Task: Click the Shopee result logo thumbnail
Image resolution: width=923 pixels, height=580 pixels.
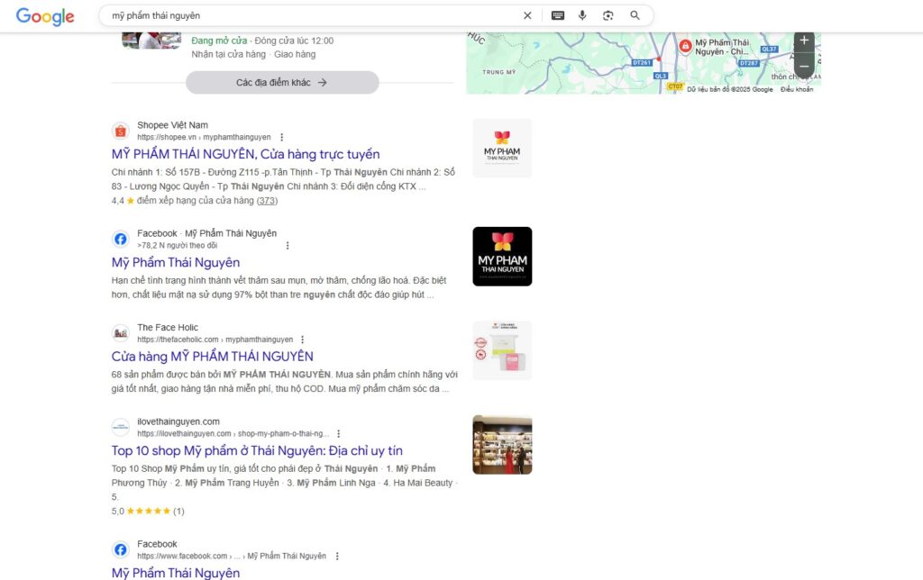Action: click(x=502, y=148)
